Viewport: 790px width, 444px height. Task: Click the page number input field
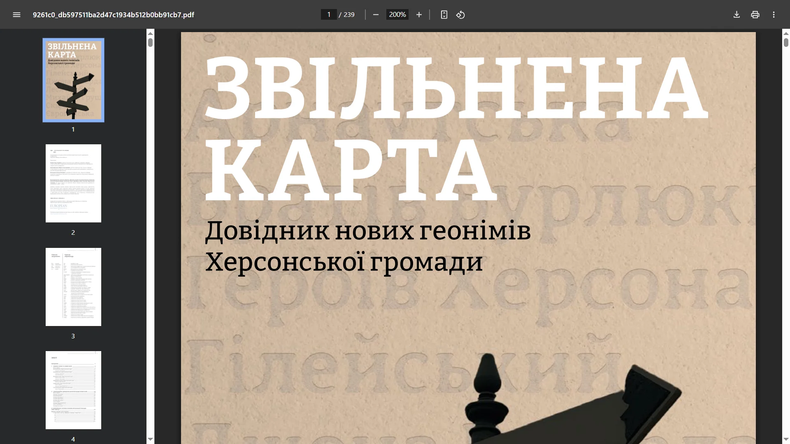coord(329,15)
